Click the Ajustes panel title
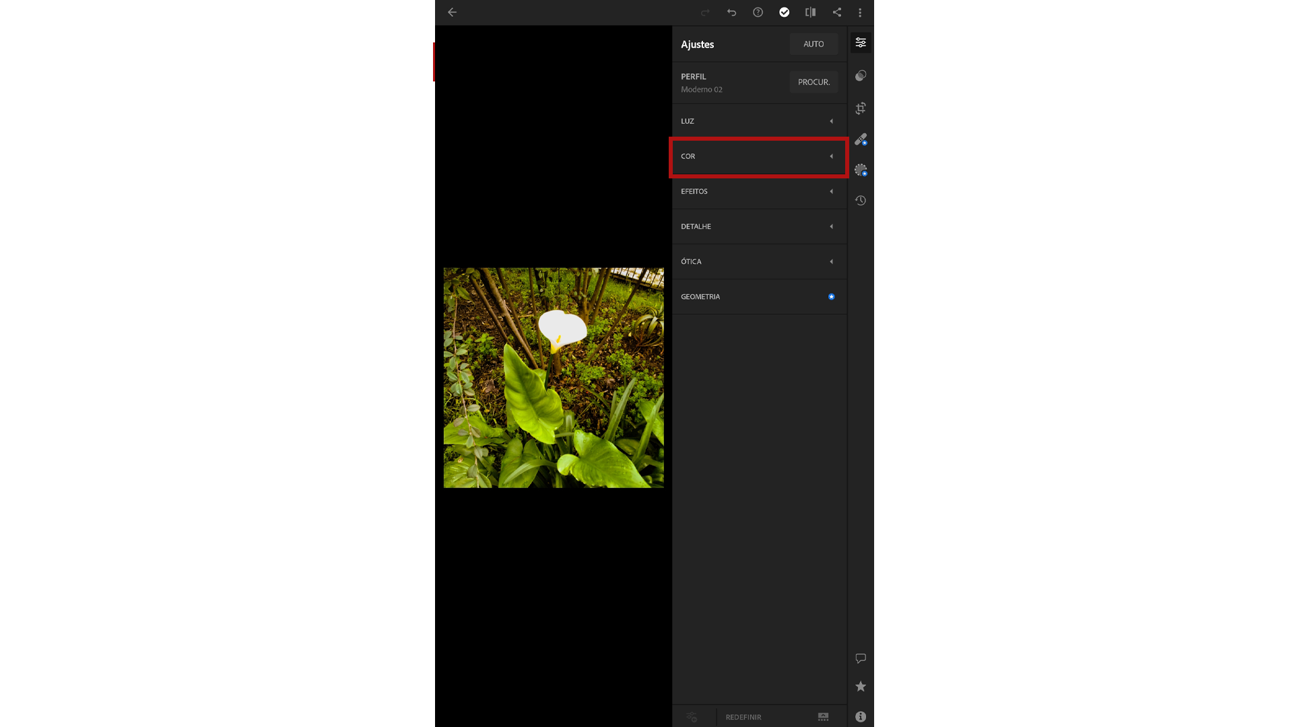 (697, 44)
